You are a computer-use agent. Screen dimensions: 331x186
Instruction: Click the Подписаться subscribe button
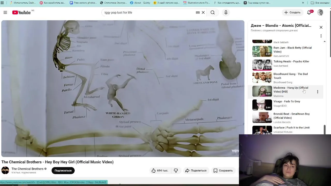63,171
